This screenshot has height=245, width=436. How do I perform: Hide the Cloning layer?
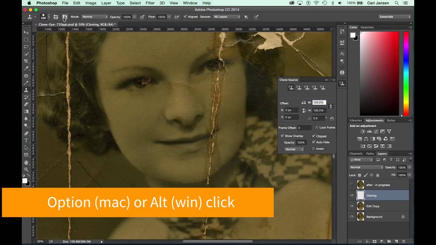pos(352,195)
